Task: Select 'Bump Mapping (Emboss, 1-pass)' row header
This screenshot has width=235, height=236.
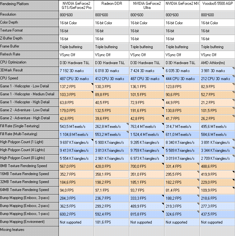Action: 29,214
